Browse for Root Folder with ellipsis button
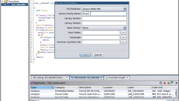 (123, 33)
